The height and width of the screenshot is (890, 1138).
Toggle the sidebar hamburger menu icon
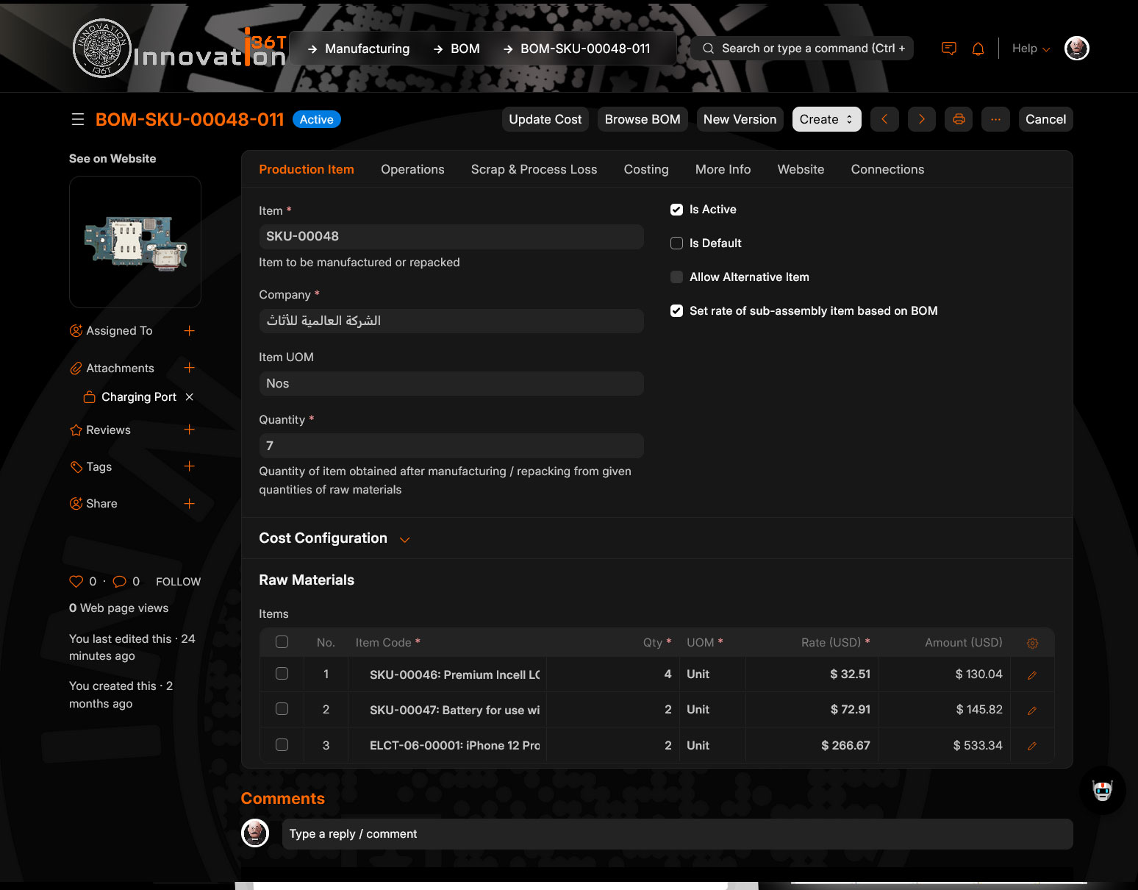[78, 119]
